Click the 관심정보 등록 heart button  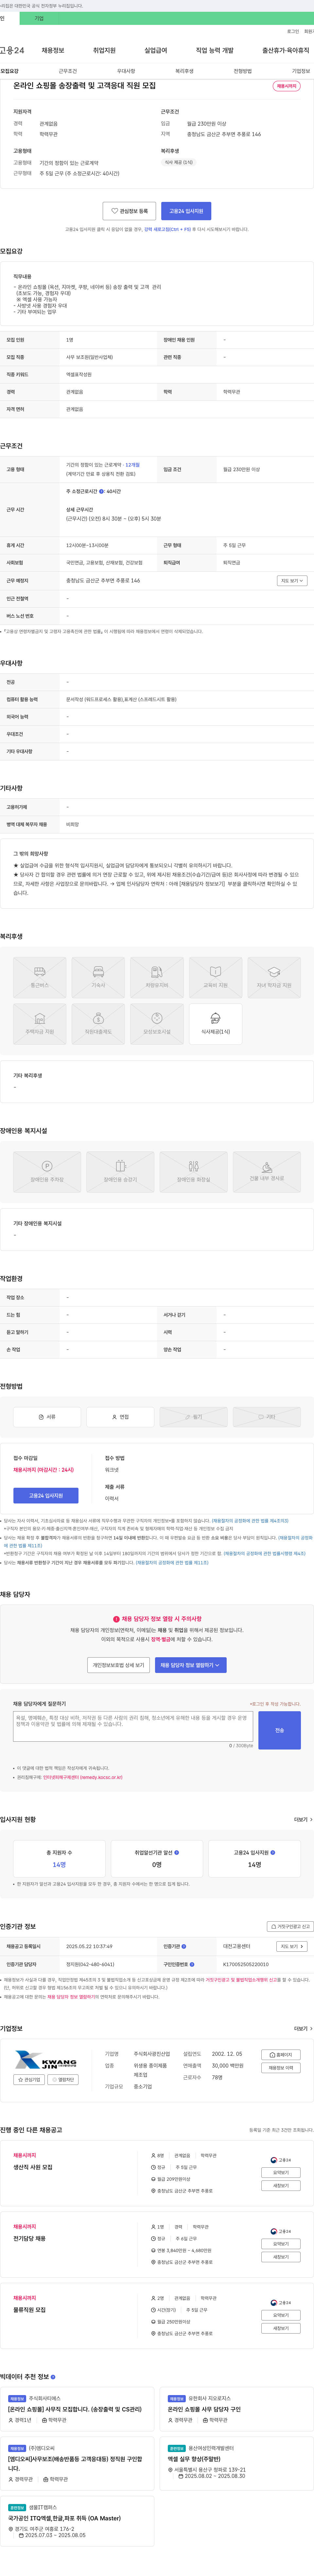129,211
